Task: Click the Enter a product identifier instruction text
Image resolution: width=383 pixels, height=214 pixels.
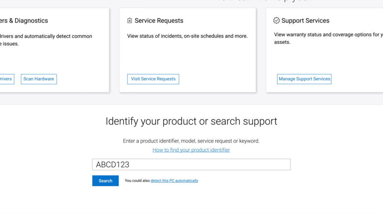Action: point(191,141)
